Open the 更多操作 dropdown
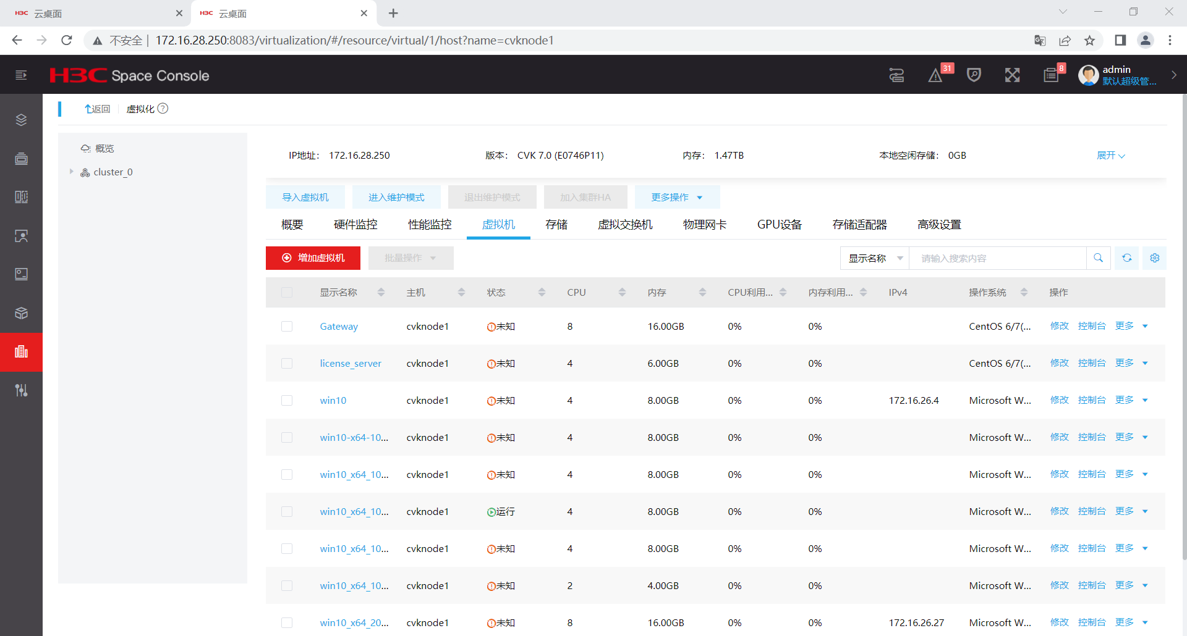This screenshot has height=636, width=1187. (x=676, y=198)
